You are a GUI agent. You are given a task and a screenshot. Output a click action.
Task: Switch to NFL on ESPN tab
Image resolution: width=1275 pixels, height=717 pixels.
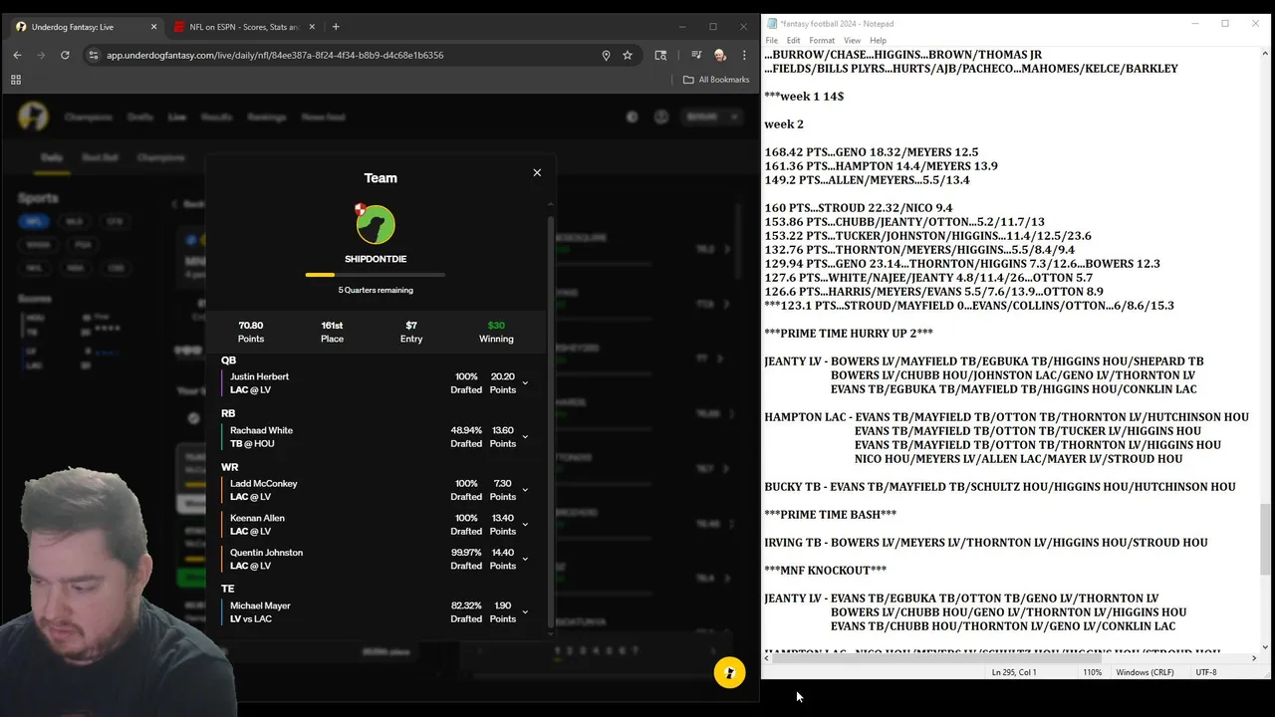(x=244, y=27)
